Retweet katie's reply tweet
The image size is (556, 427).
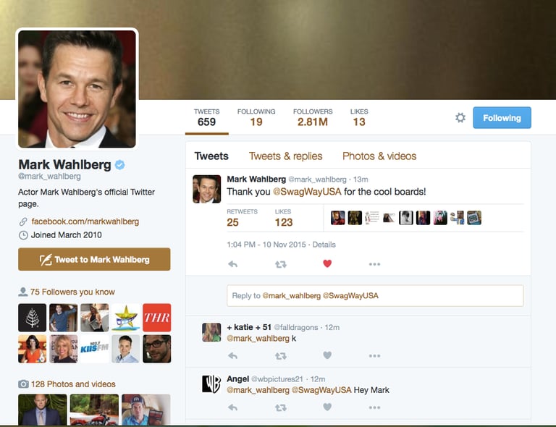pos(280,356)
